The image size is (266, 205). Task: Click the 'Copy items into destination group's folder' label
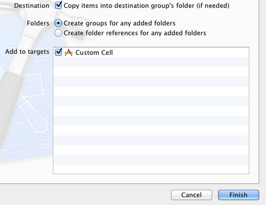tap(146, 5)
